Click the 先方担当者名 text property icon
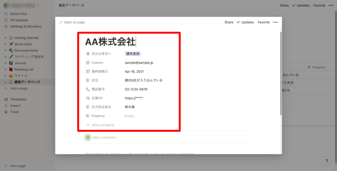Image resolution: width=337 pixels, height=171 pixels. (88, 107)
